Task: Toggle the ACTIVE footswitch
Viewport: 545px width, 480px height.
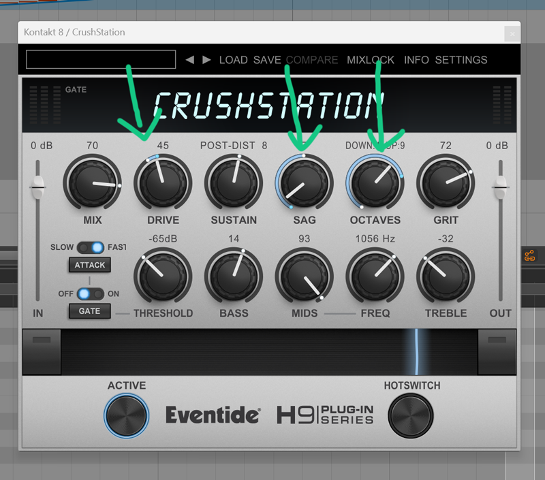Action: (x=127, y=416)
